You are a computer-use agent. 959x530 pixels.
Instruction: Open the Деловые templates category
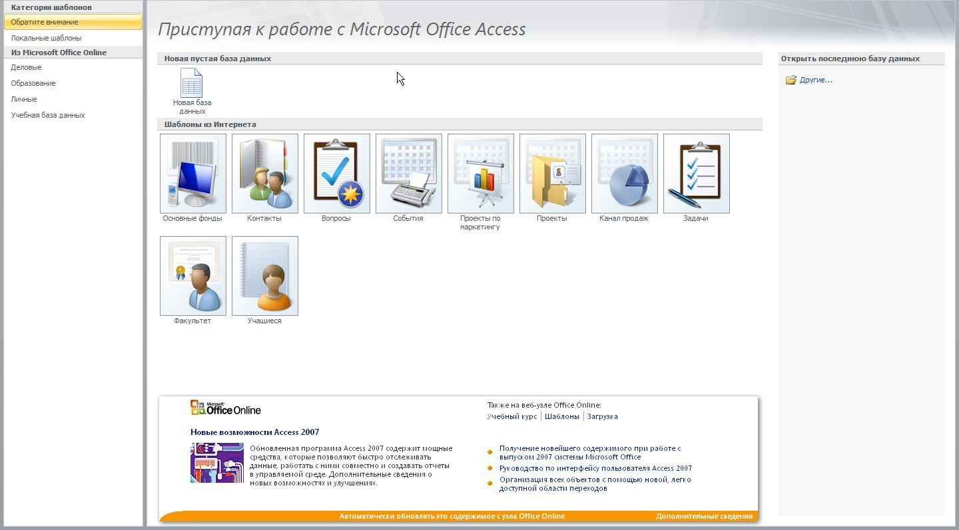pyautogui.click(x=73, y=67)
